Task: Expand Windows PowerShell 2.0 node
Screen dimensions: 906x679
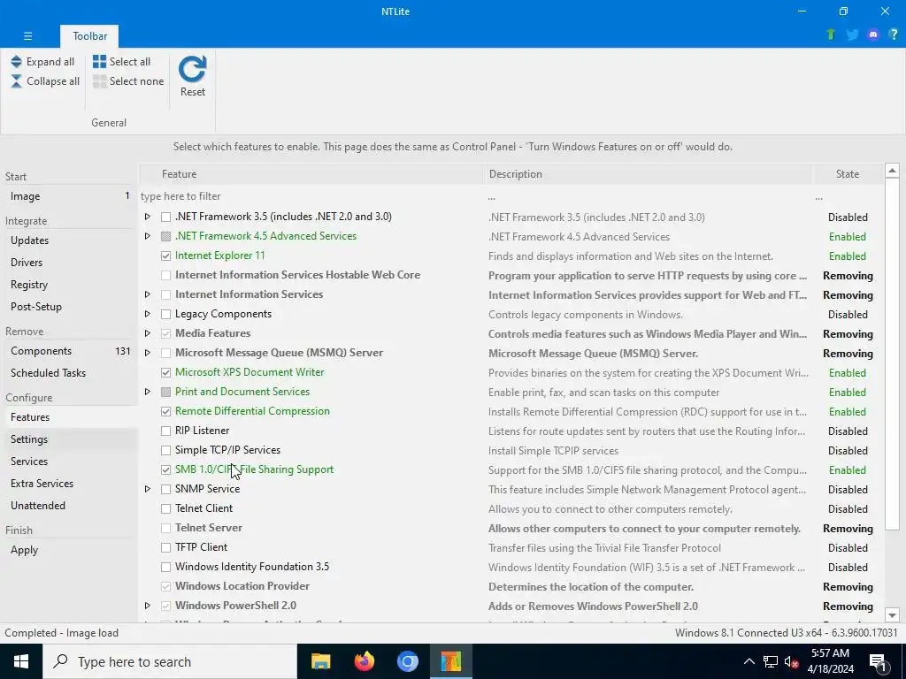Action: [148, 606]
